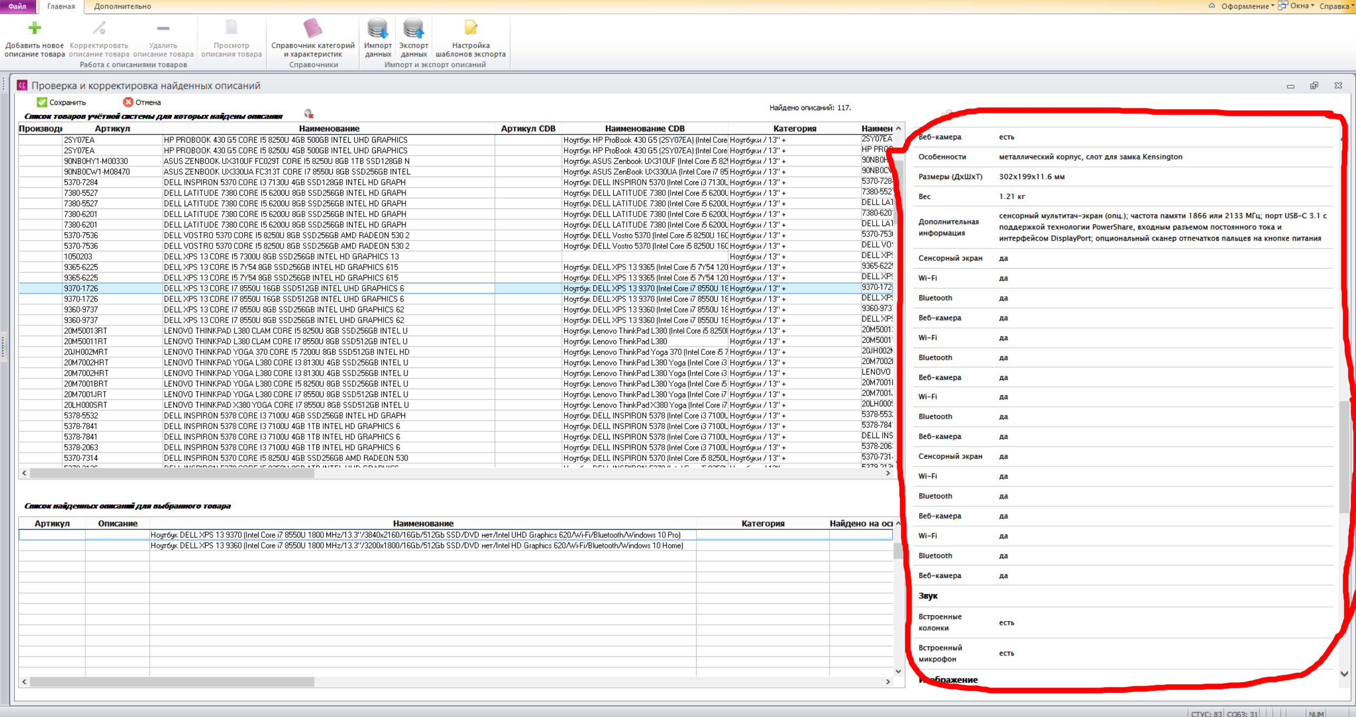Screen dimensions: 1356x717
Task: Click the bottom table horizontal scrollbar right arrow
Action: 888,682
